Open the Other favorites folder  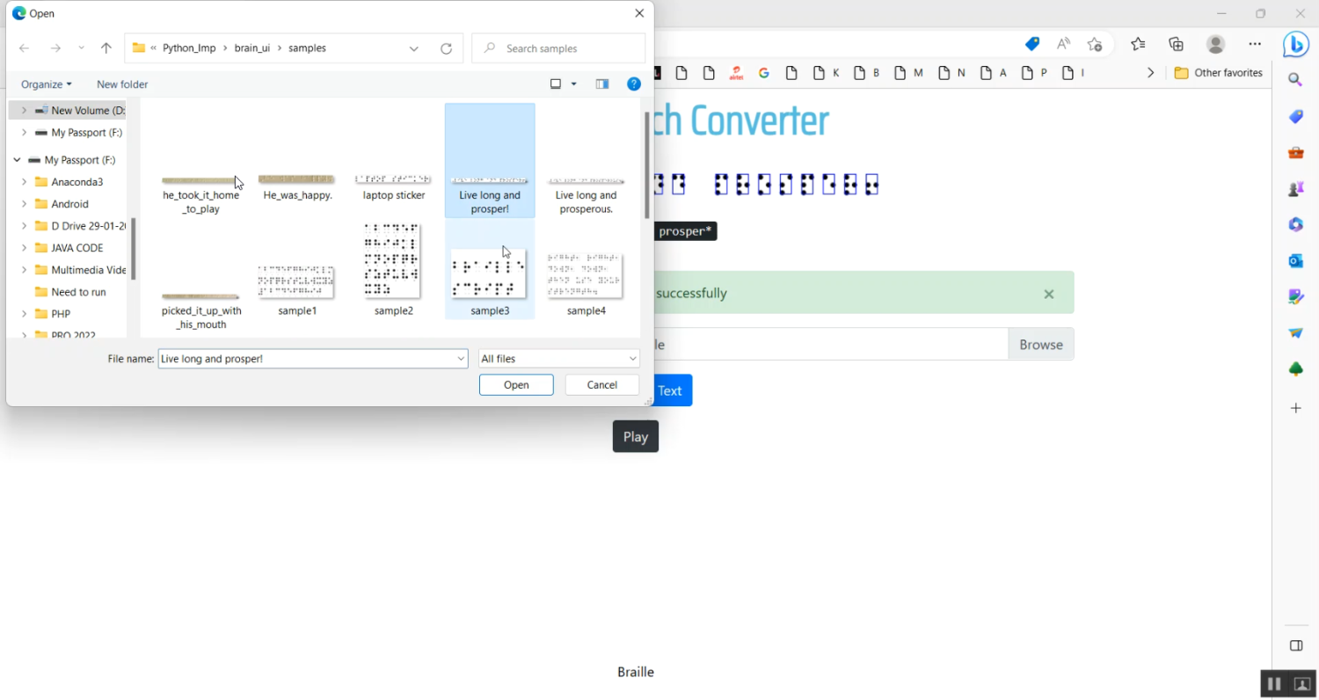tap(1219, 73)
